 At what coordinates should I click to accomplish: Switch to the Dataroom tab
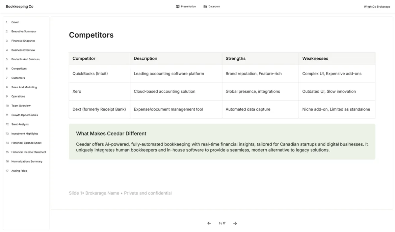click(x=212, y=7)
